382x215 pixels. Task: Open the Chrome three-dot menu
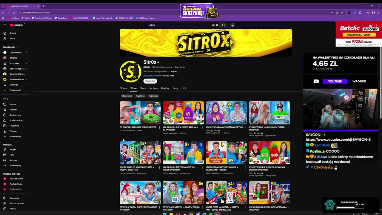click(378, 13)
